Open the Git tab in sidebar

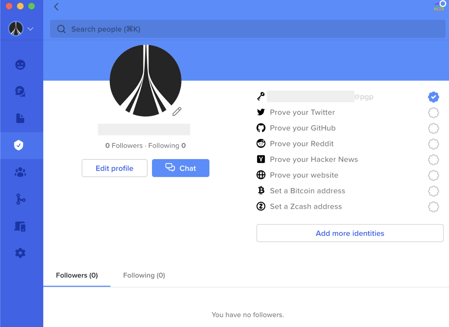[20, 199]
